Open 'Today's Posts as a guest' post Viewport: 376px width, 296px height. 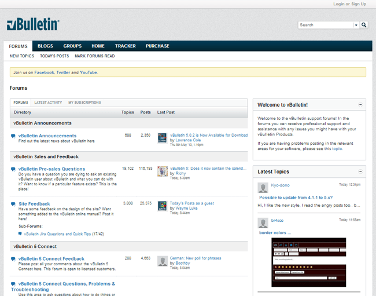[192, 203]
